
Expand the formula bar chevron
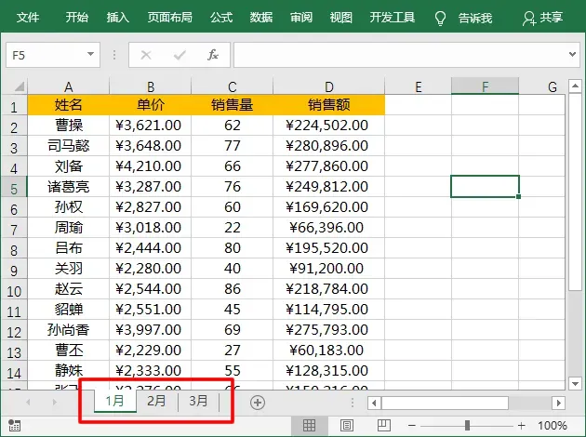click(572, 55)
